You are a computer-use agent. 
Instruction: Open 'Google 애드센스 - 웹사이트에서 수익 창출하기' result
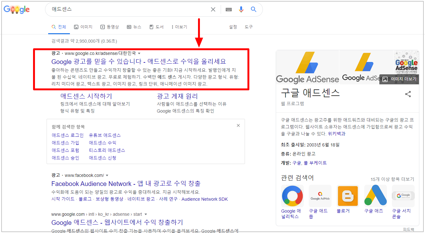pyautogui.click(x=117, y=222)
